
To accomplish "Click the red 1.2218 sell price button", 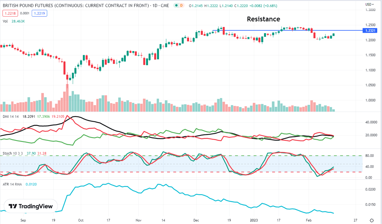I will pos(10,13).
